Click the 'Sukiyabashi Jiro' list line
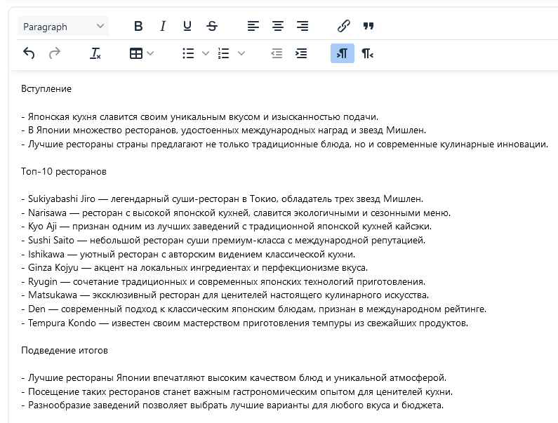Viewport: 558px width, 423px height. (222, 199)
